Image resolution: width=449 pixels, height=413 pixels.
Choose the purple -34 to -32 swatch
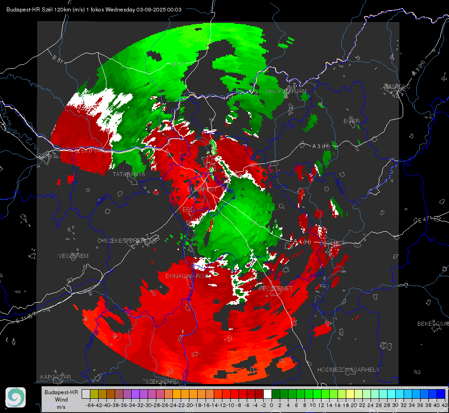(x=135, y=394)
